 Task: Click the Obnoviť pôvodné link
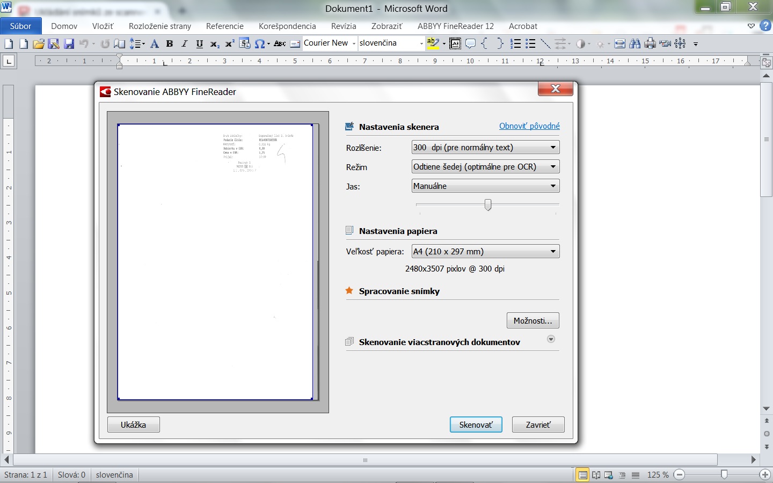(x=529, y=126)
